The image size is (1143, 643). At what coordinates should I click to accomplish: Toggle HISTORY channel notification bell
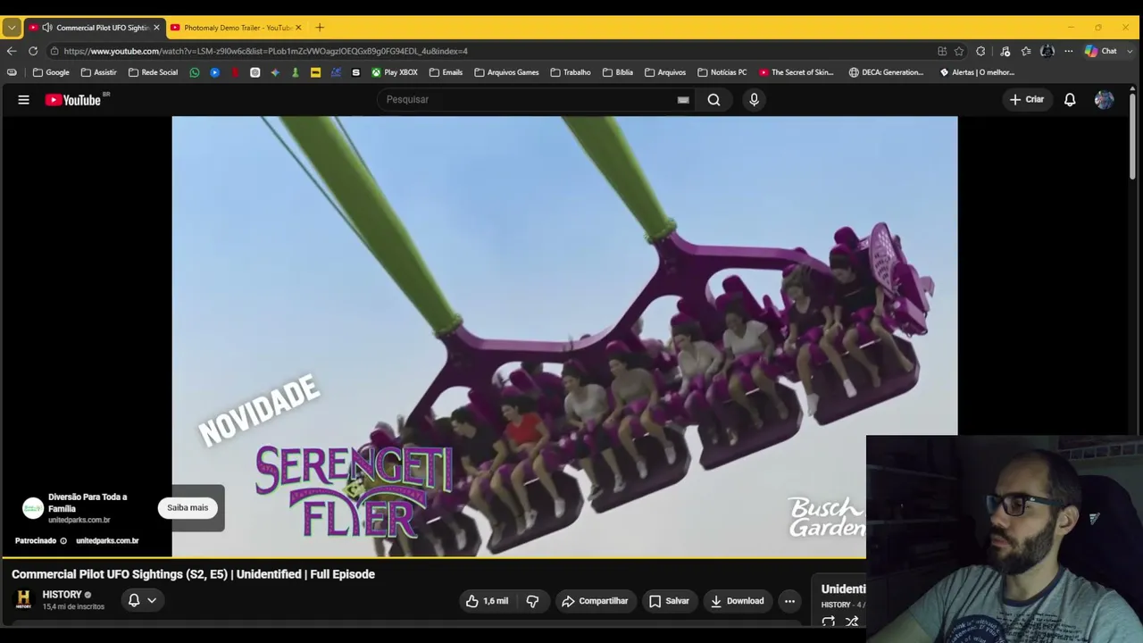pos(142,600)
